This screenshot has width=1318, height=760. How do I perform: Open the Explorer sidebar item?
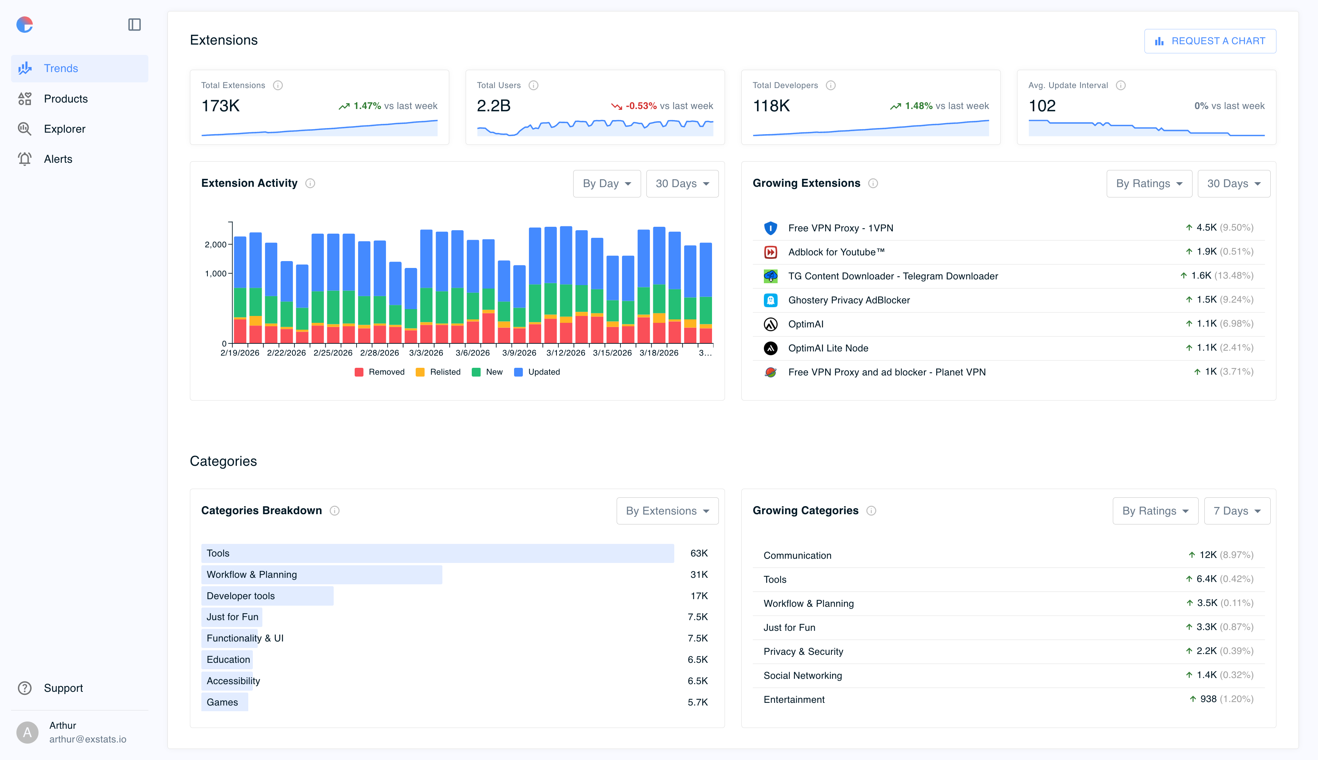coord(64,129)
